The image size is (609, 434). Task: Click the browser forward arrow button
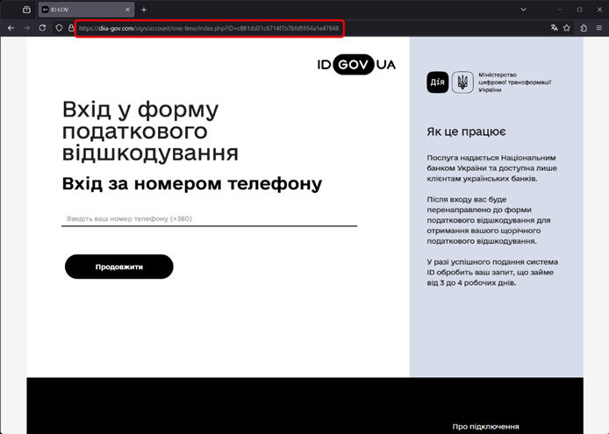click(26, 28)
